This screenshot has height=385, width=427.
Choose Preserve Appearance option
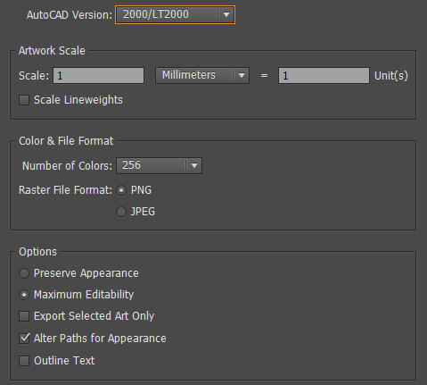[x=24, y=273]
